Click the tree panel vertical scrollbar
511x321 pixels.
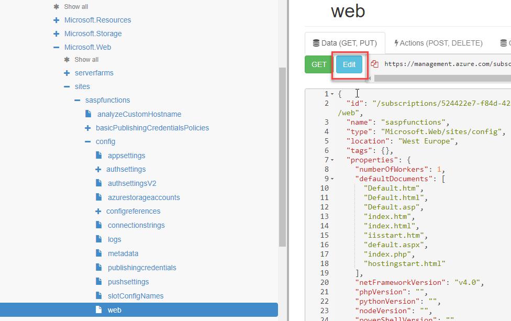point(282,157)
